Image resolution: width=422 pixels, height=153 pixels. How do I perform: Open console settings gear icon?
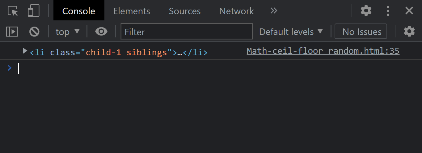(409, 32)
